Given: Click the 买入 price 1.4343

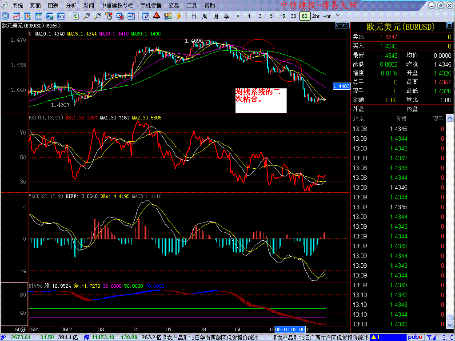Looking at the screenshot, I should click(389, 46).
